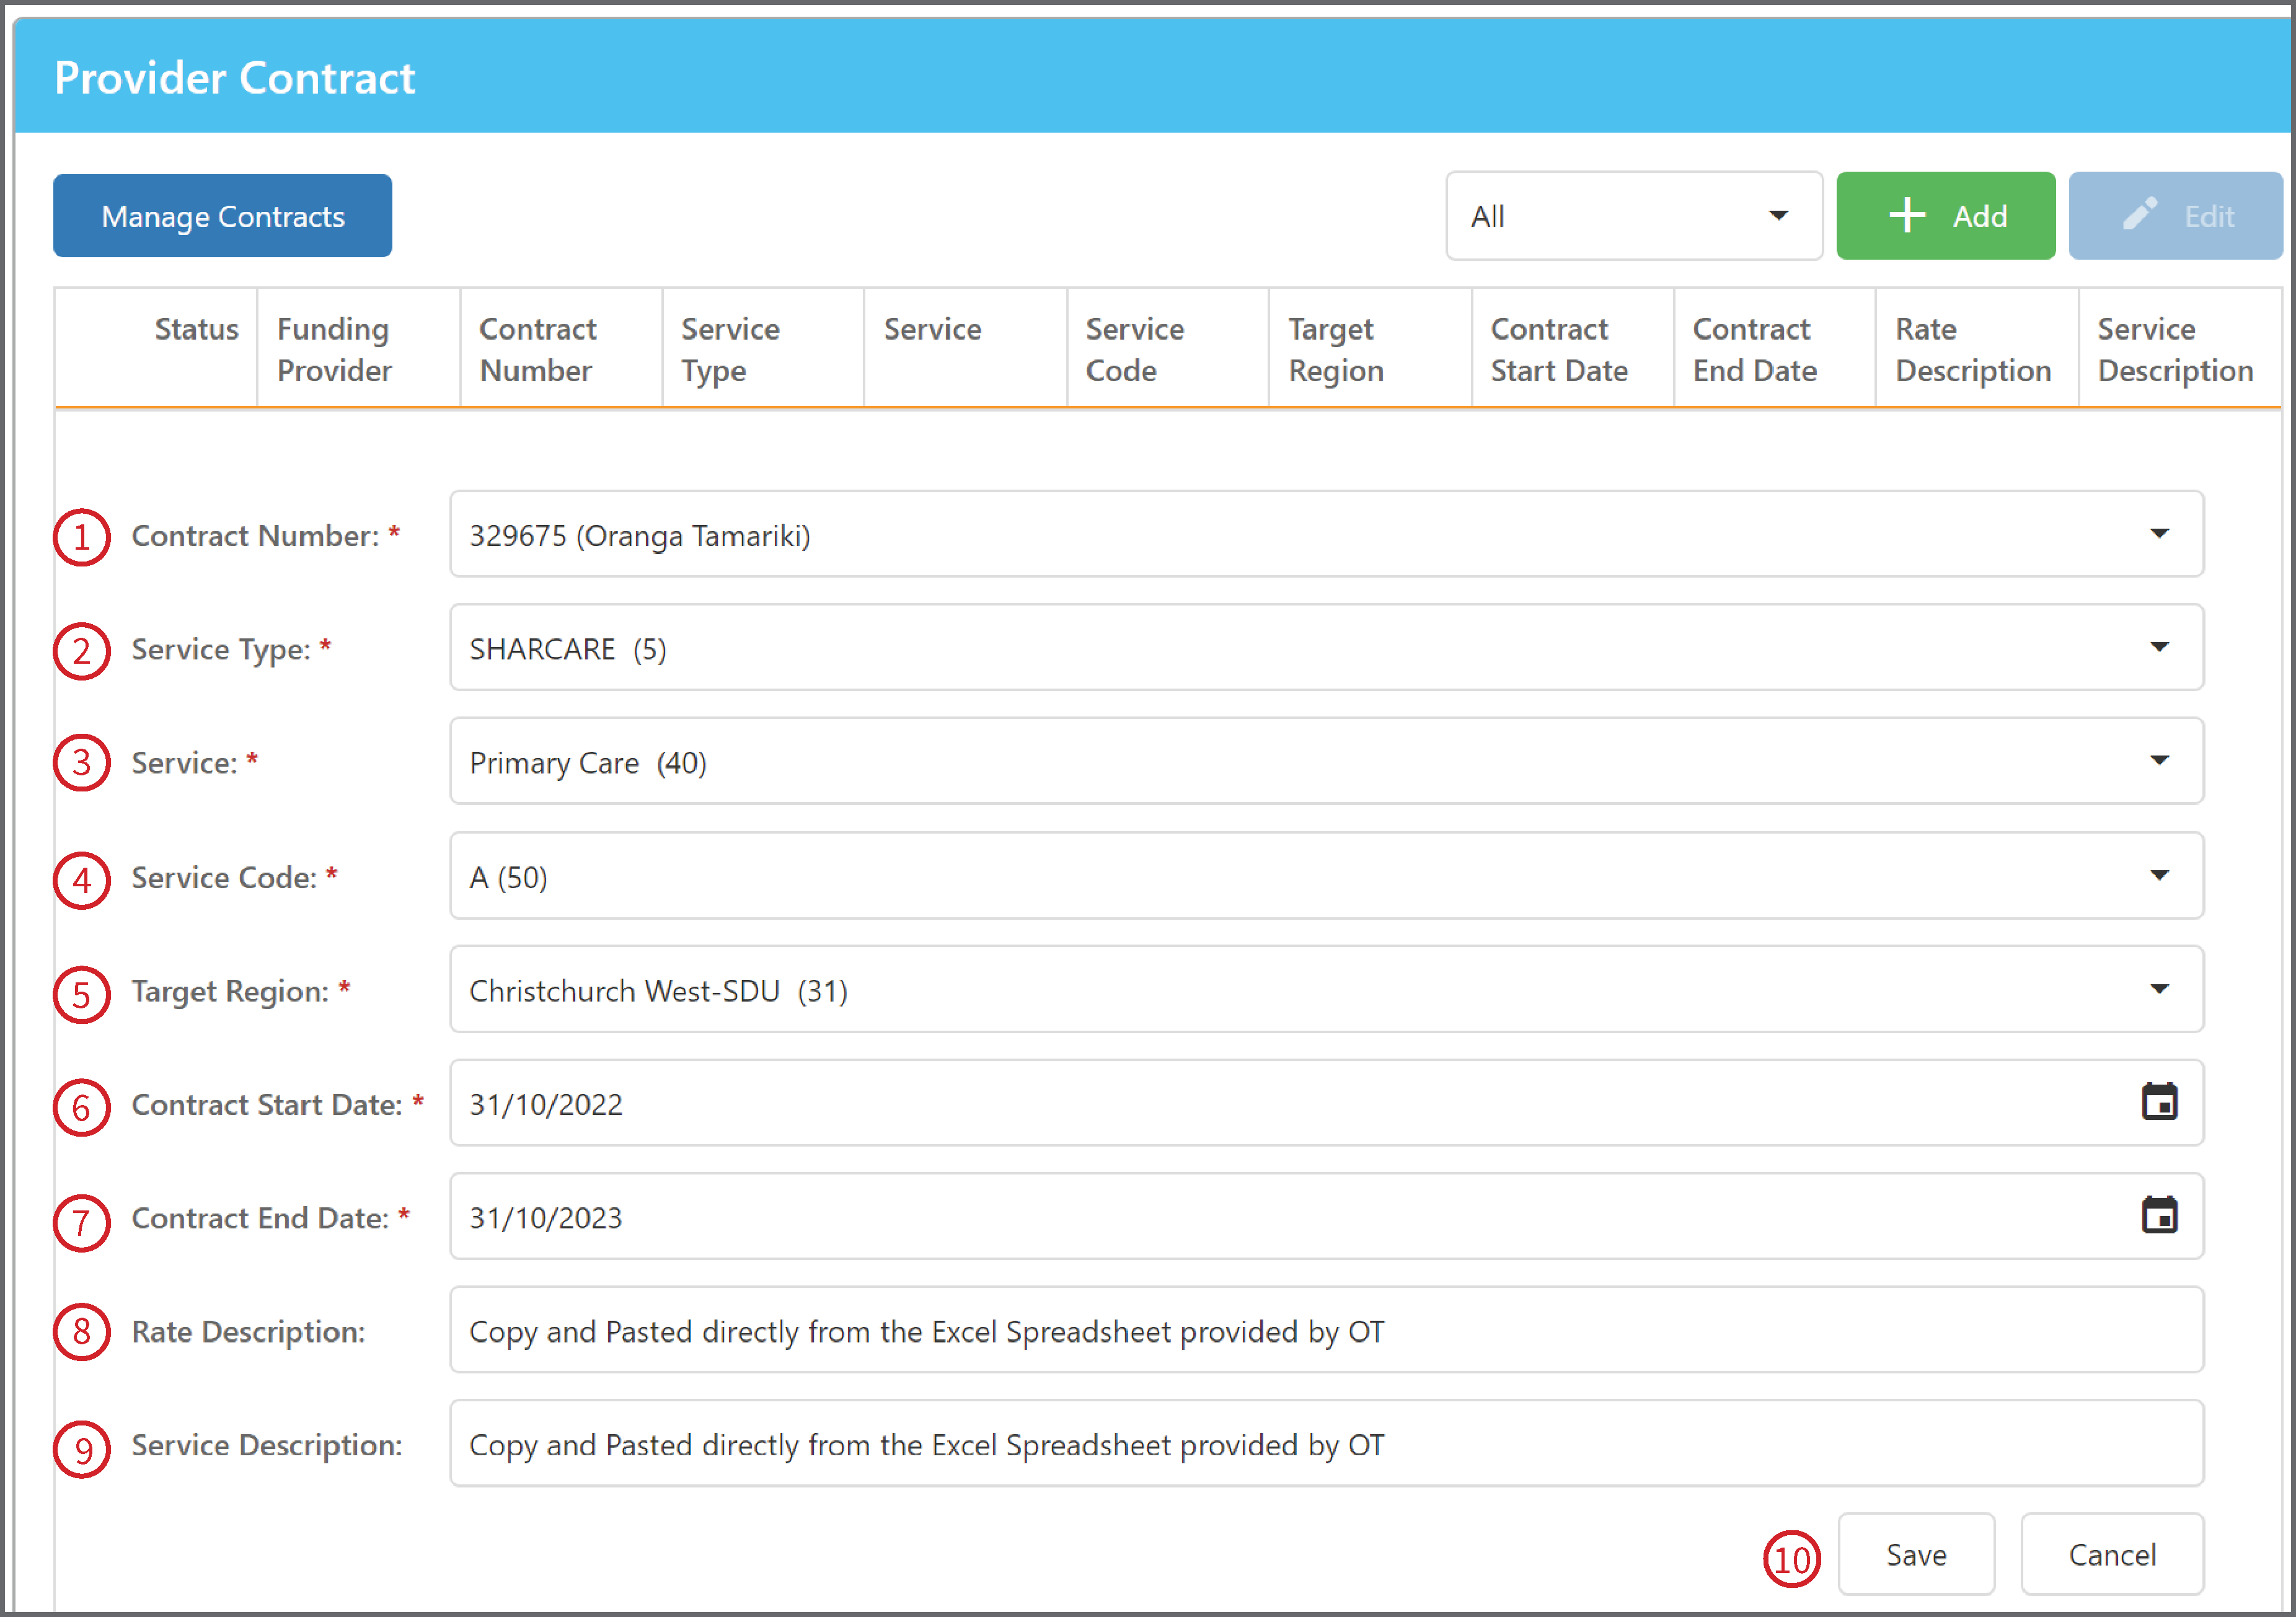Save the provider contract
This screenshot has height=1617, width=2296.
(1916, 1554)
